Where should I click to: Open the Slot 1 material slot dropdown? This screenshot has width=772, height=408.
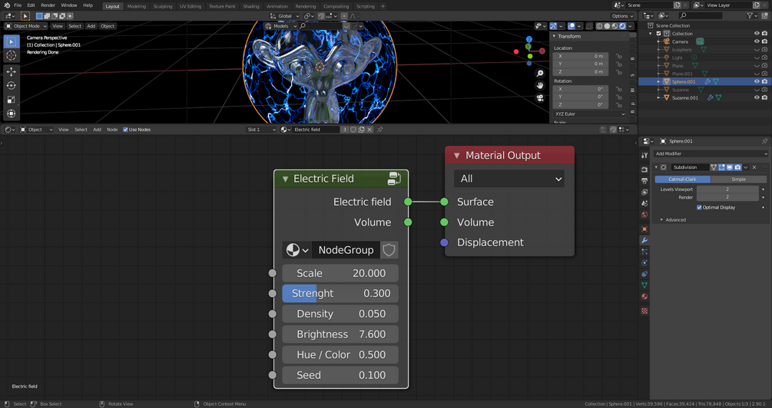click(261, 130)
